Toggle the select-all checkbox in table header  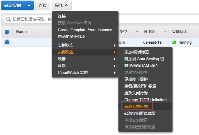7,32
